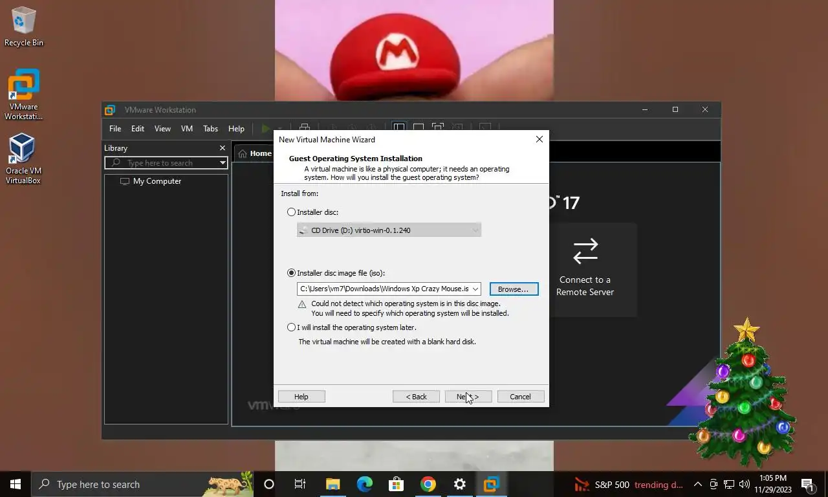Screen dimensions: 828x497
Task: Click the Meet Now tray icon
Action: (714, 484)
